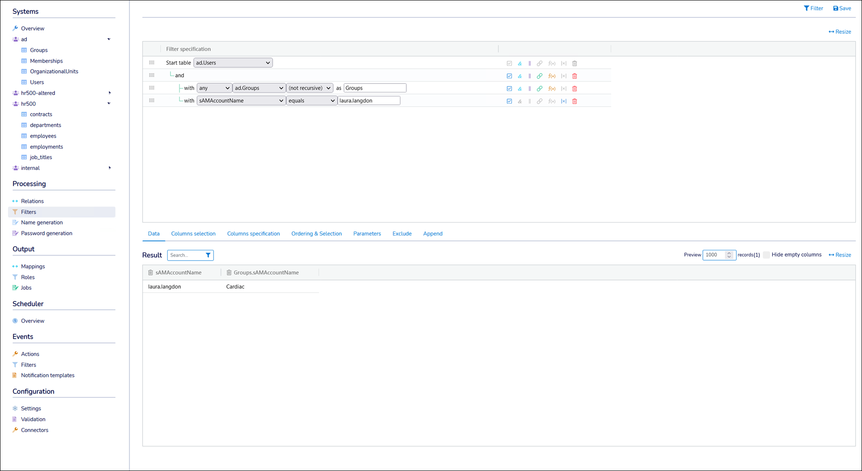Image resolution: width=862 pixels, height=471 pixels.
Task: Click the filter funnel icon in Result search
Action: pos(208,255)
